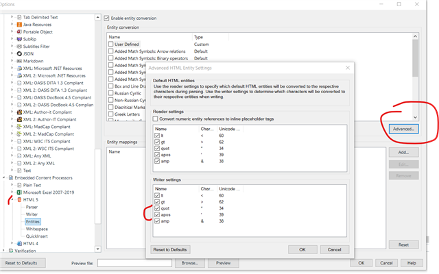The image size is (439, 274).
Task: Expand the Verification tree node
Action: coord(3,251)
